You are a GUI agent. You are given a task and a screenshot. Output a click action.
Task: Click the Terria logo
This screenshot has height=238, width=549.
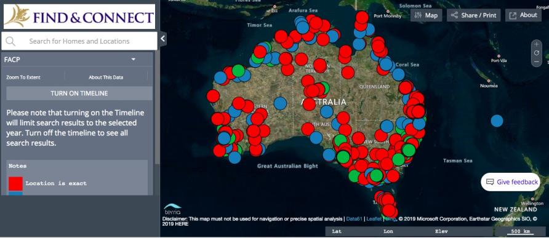tap(172, 209)
